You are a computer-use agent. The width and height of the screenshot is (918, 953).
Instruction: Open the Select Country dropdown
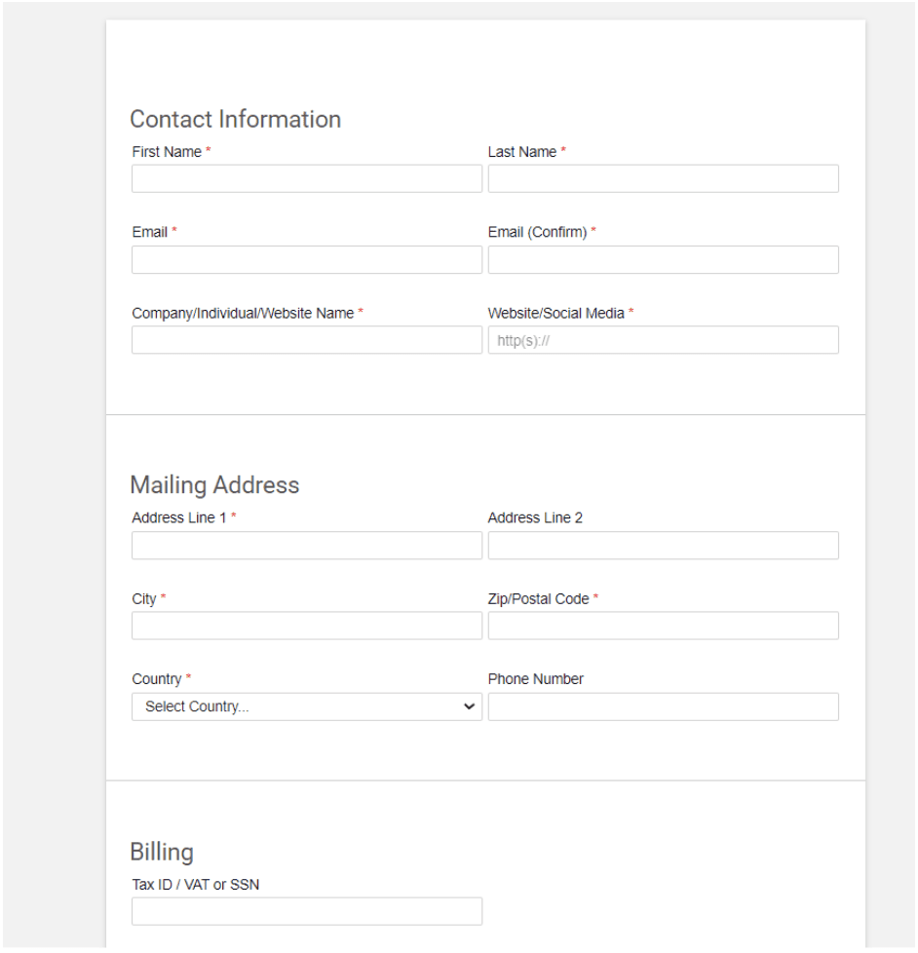pyautogui.click(x=306, y=706)
